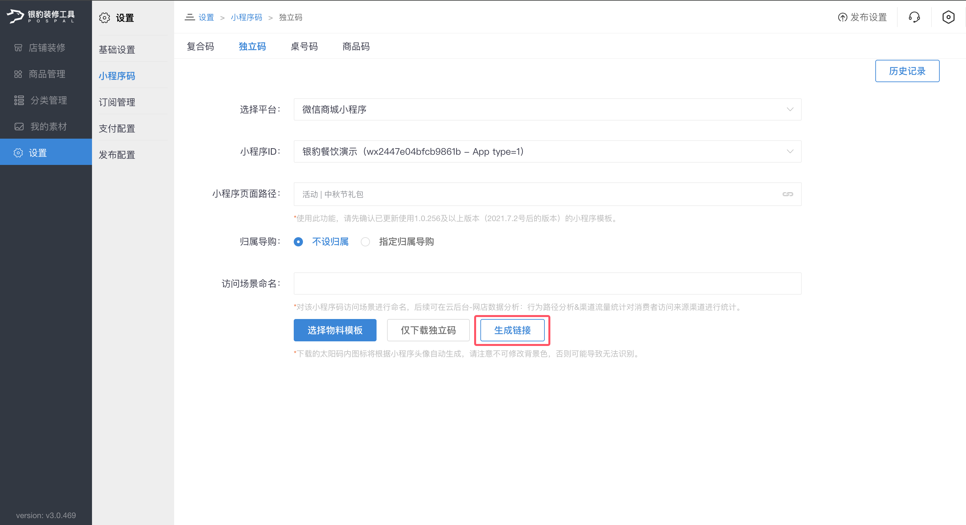This screenshot has height=525, width=966.
Task: Select the 不设归属 radio button
Action: pyautogui.click(x=298, y=242)
